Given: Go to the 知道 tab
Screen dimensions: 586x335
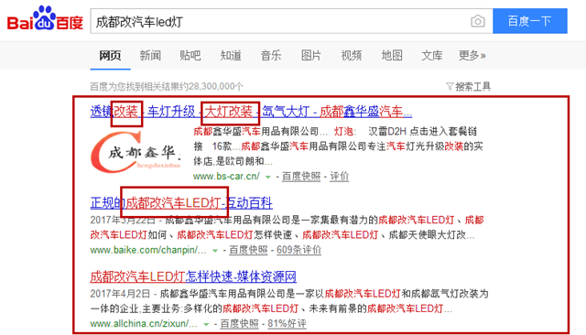Looking at the screenshot, I should [x=231, y=56].
